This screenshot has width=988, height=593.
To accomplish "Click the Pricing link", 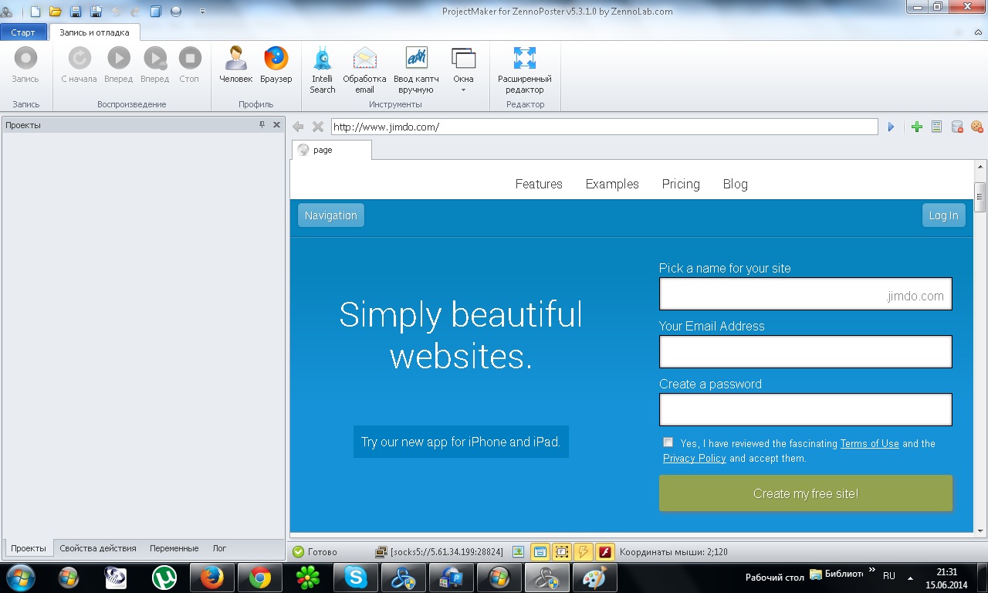I will click(x=681, y=184).
